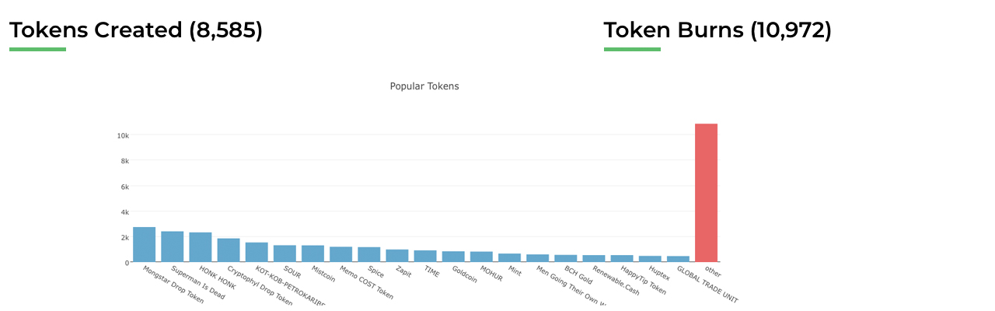995x311 pixels.
Task: Click the HONK HONK bar
Action: [201, 247]
